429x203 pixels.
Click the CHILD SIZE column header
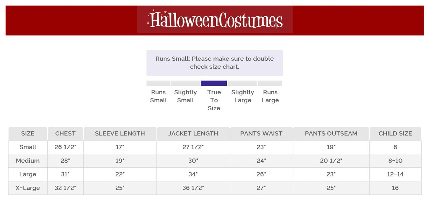[x=395, y=134]
